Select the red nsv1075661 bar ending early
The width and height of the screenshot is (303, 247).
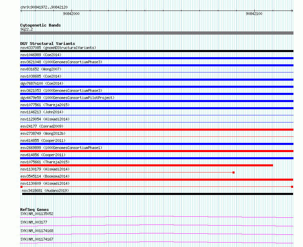click(146, 165)
